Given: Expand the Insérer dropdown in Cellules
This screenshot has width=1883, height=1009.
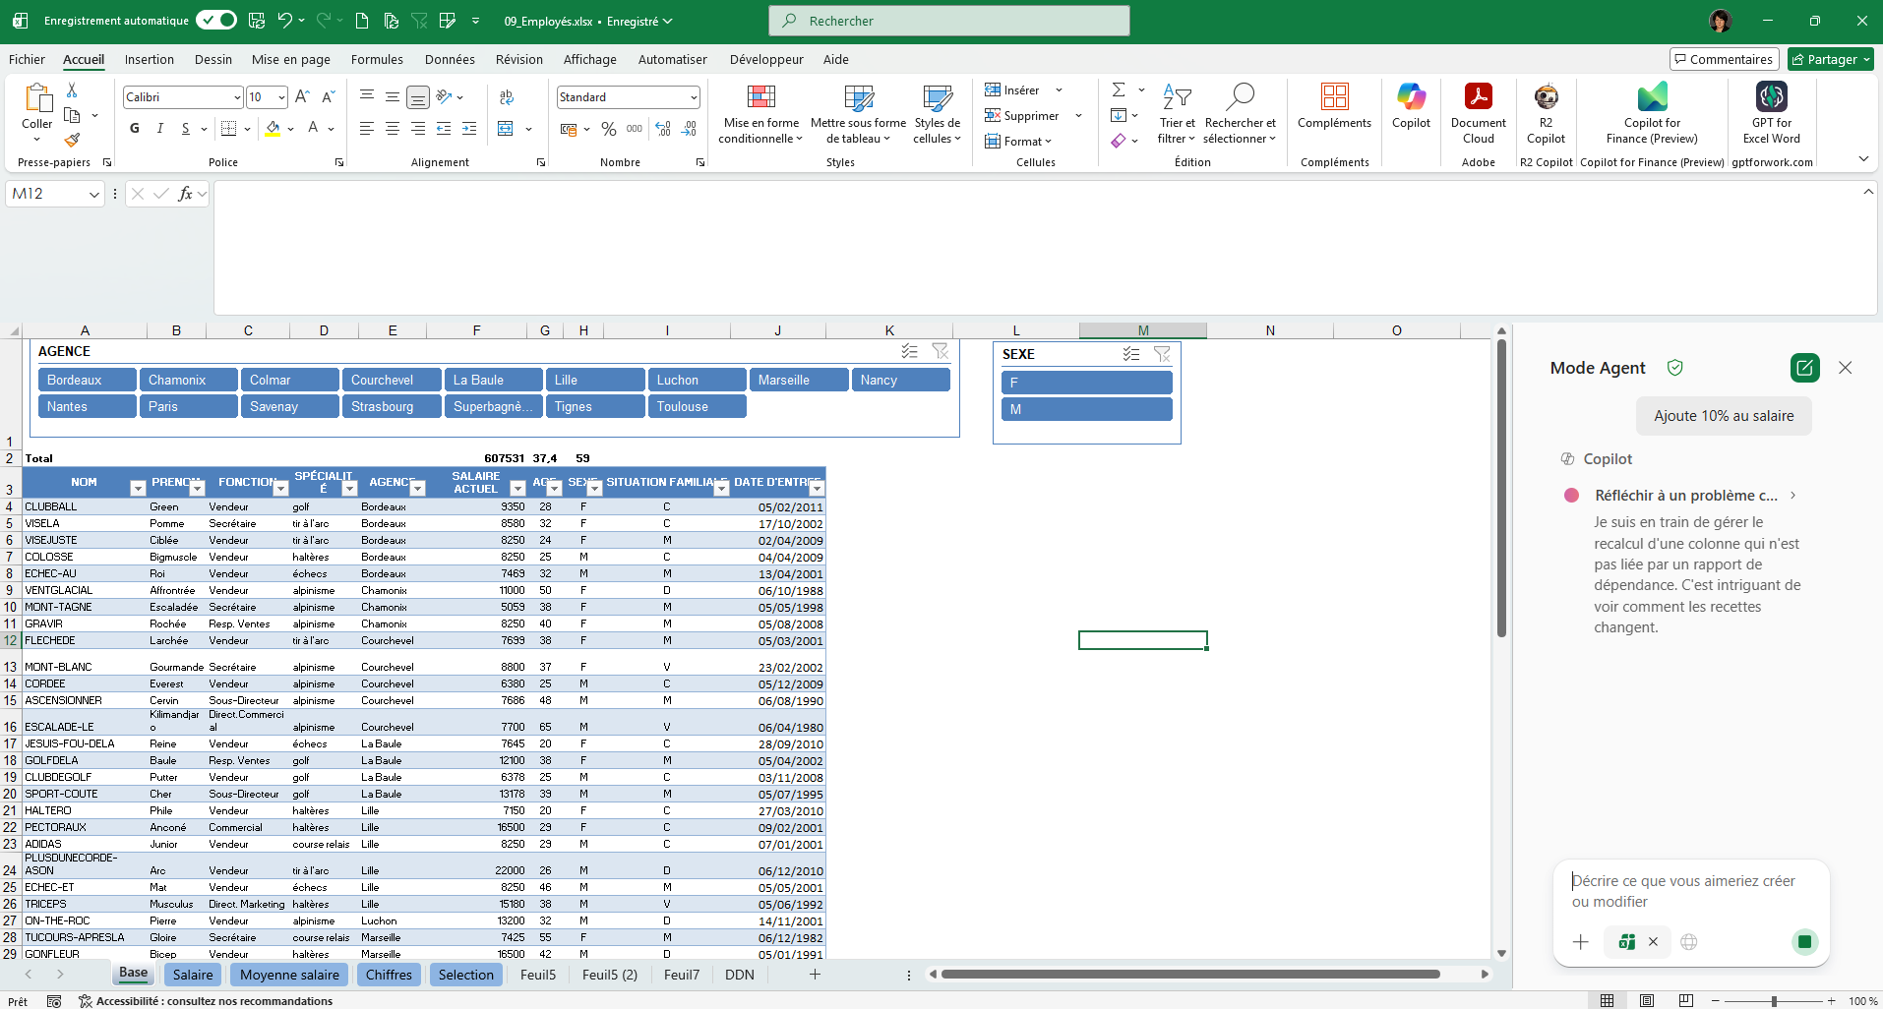Looking at the screenshot, I should tap(1060, 89).
